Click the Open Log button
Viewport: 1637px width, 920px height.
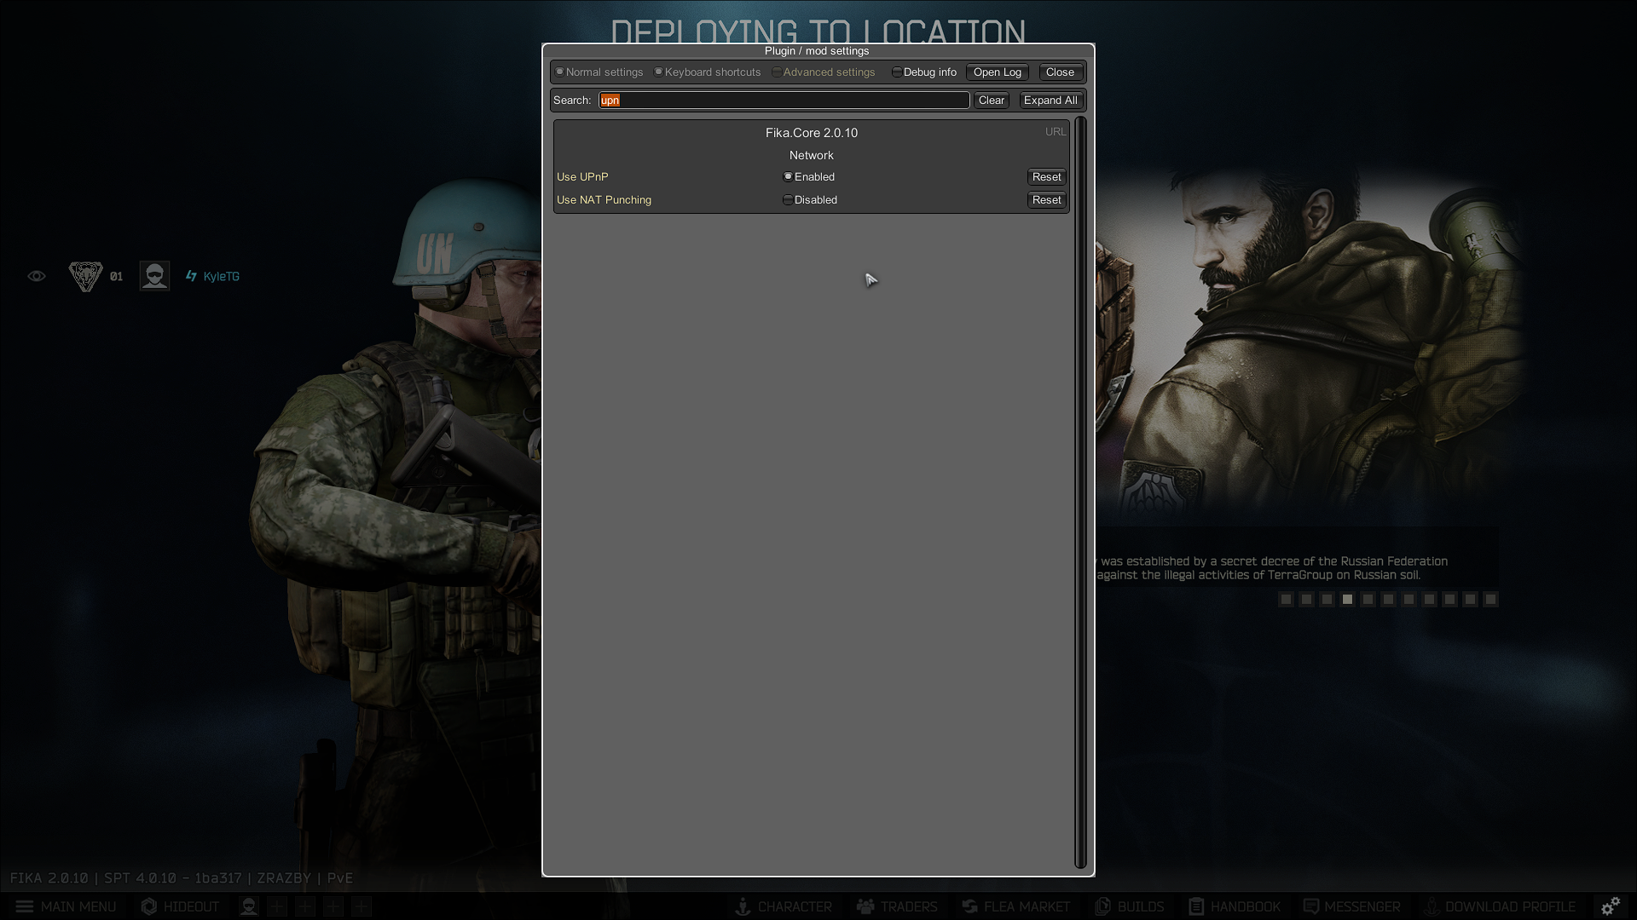[997, 72]
